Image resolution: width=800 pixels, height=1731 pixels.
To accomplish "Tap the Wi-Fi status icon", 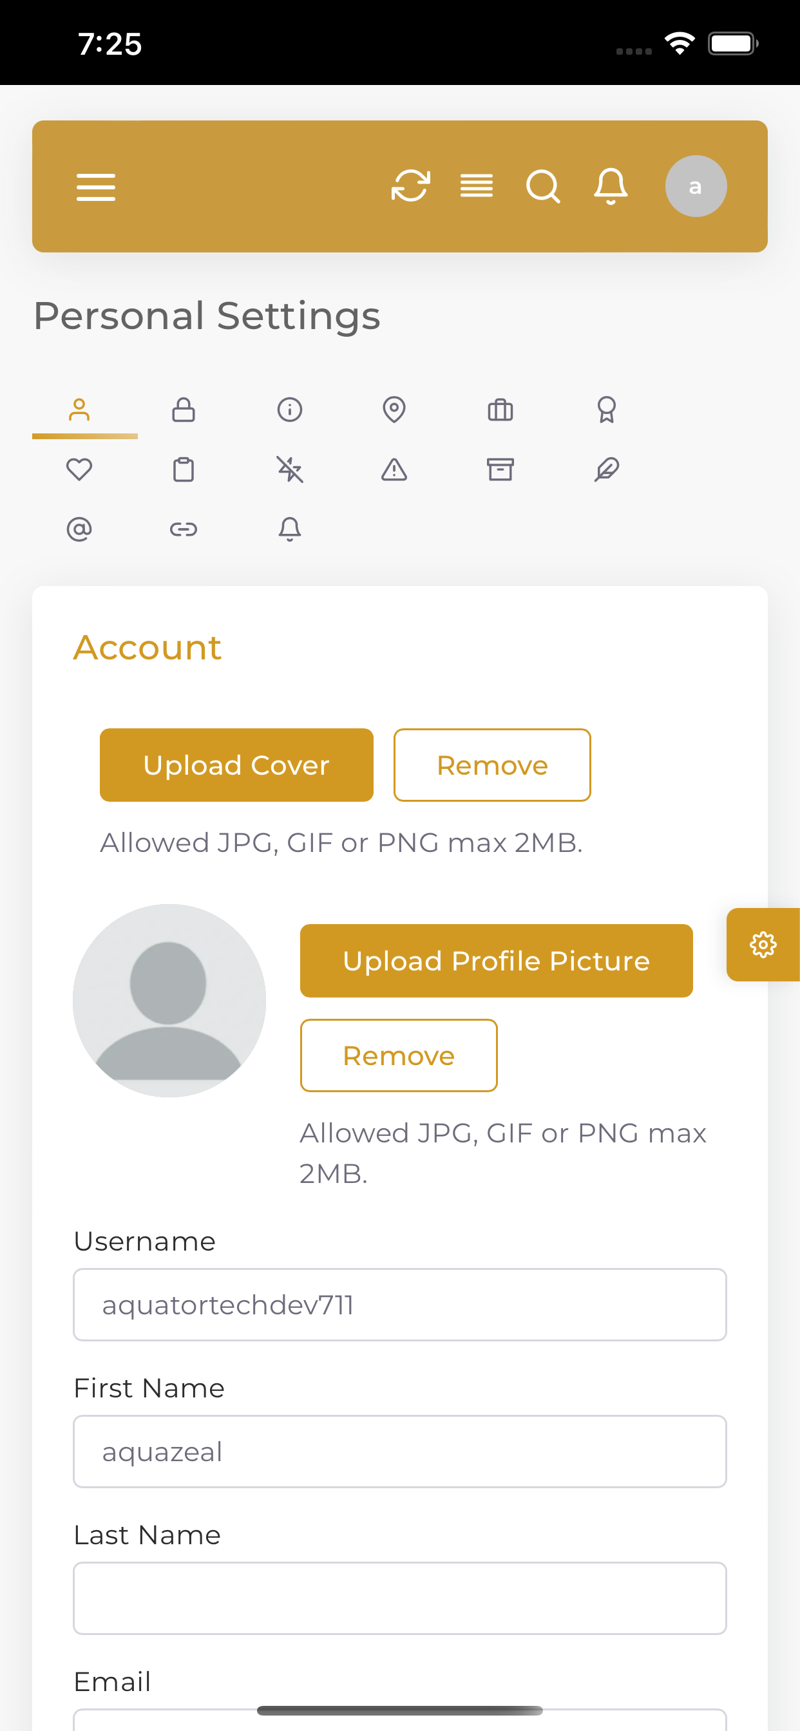I will coord(680,44).
